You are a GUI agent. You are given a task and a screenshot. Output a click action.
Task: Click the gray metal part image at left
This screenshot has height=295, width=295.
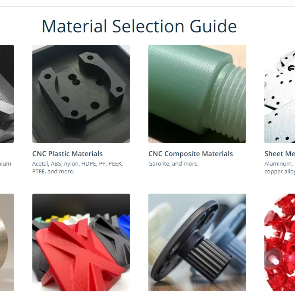pyautogui.click(x=7, y=94)
